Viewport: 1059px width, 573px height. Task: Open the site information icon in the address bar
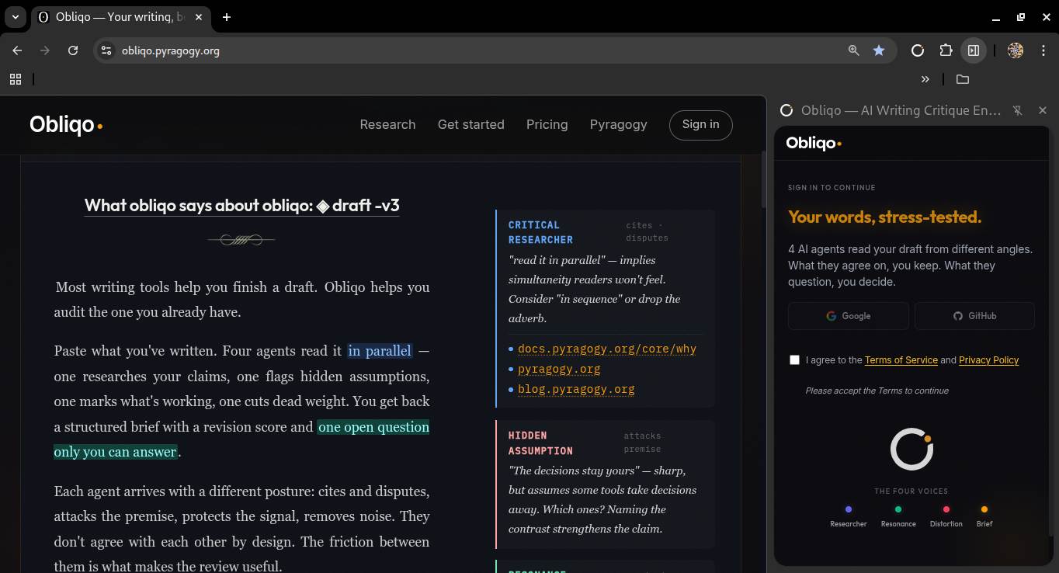pos(107,50)
